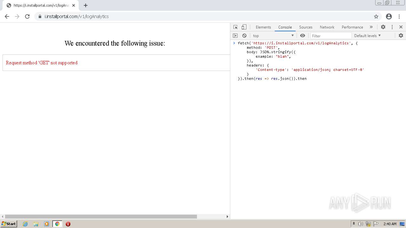Expand the Default levels dropdown
Viewport: 406px width, 228px height.
[367, 36]
